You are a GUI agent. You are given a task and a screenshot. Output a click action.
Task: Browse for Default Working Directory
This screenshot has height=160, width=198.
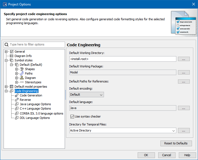184,59
